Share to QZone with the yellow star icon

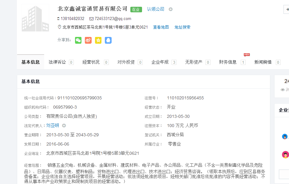pos(98,40)
